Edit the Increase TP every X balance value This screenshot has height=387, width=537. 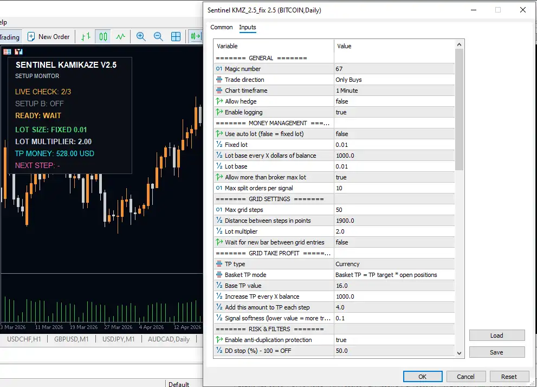point(394,296)
